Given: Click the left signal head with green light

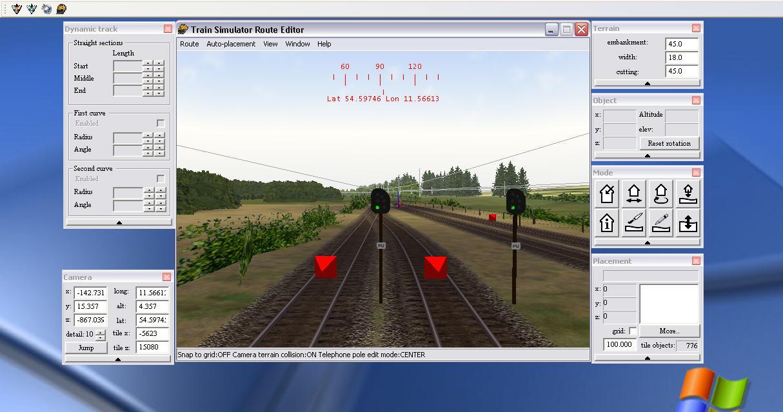Looking at the screenshot, I should pos(380,201).
